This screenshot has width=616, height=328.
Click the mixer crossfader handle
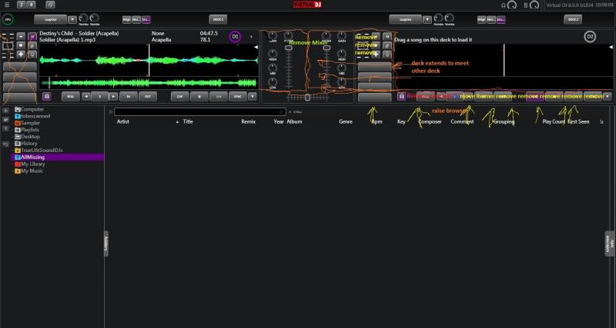tap(307, 98)
